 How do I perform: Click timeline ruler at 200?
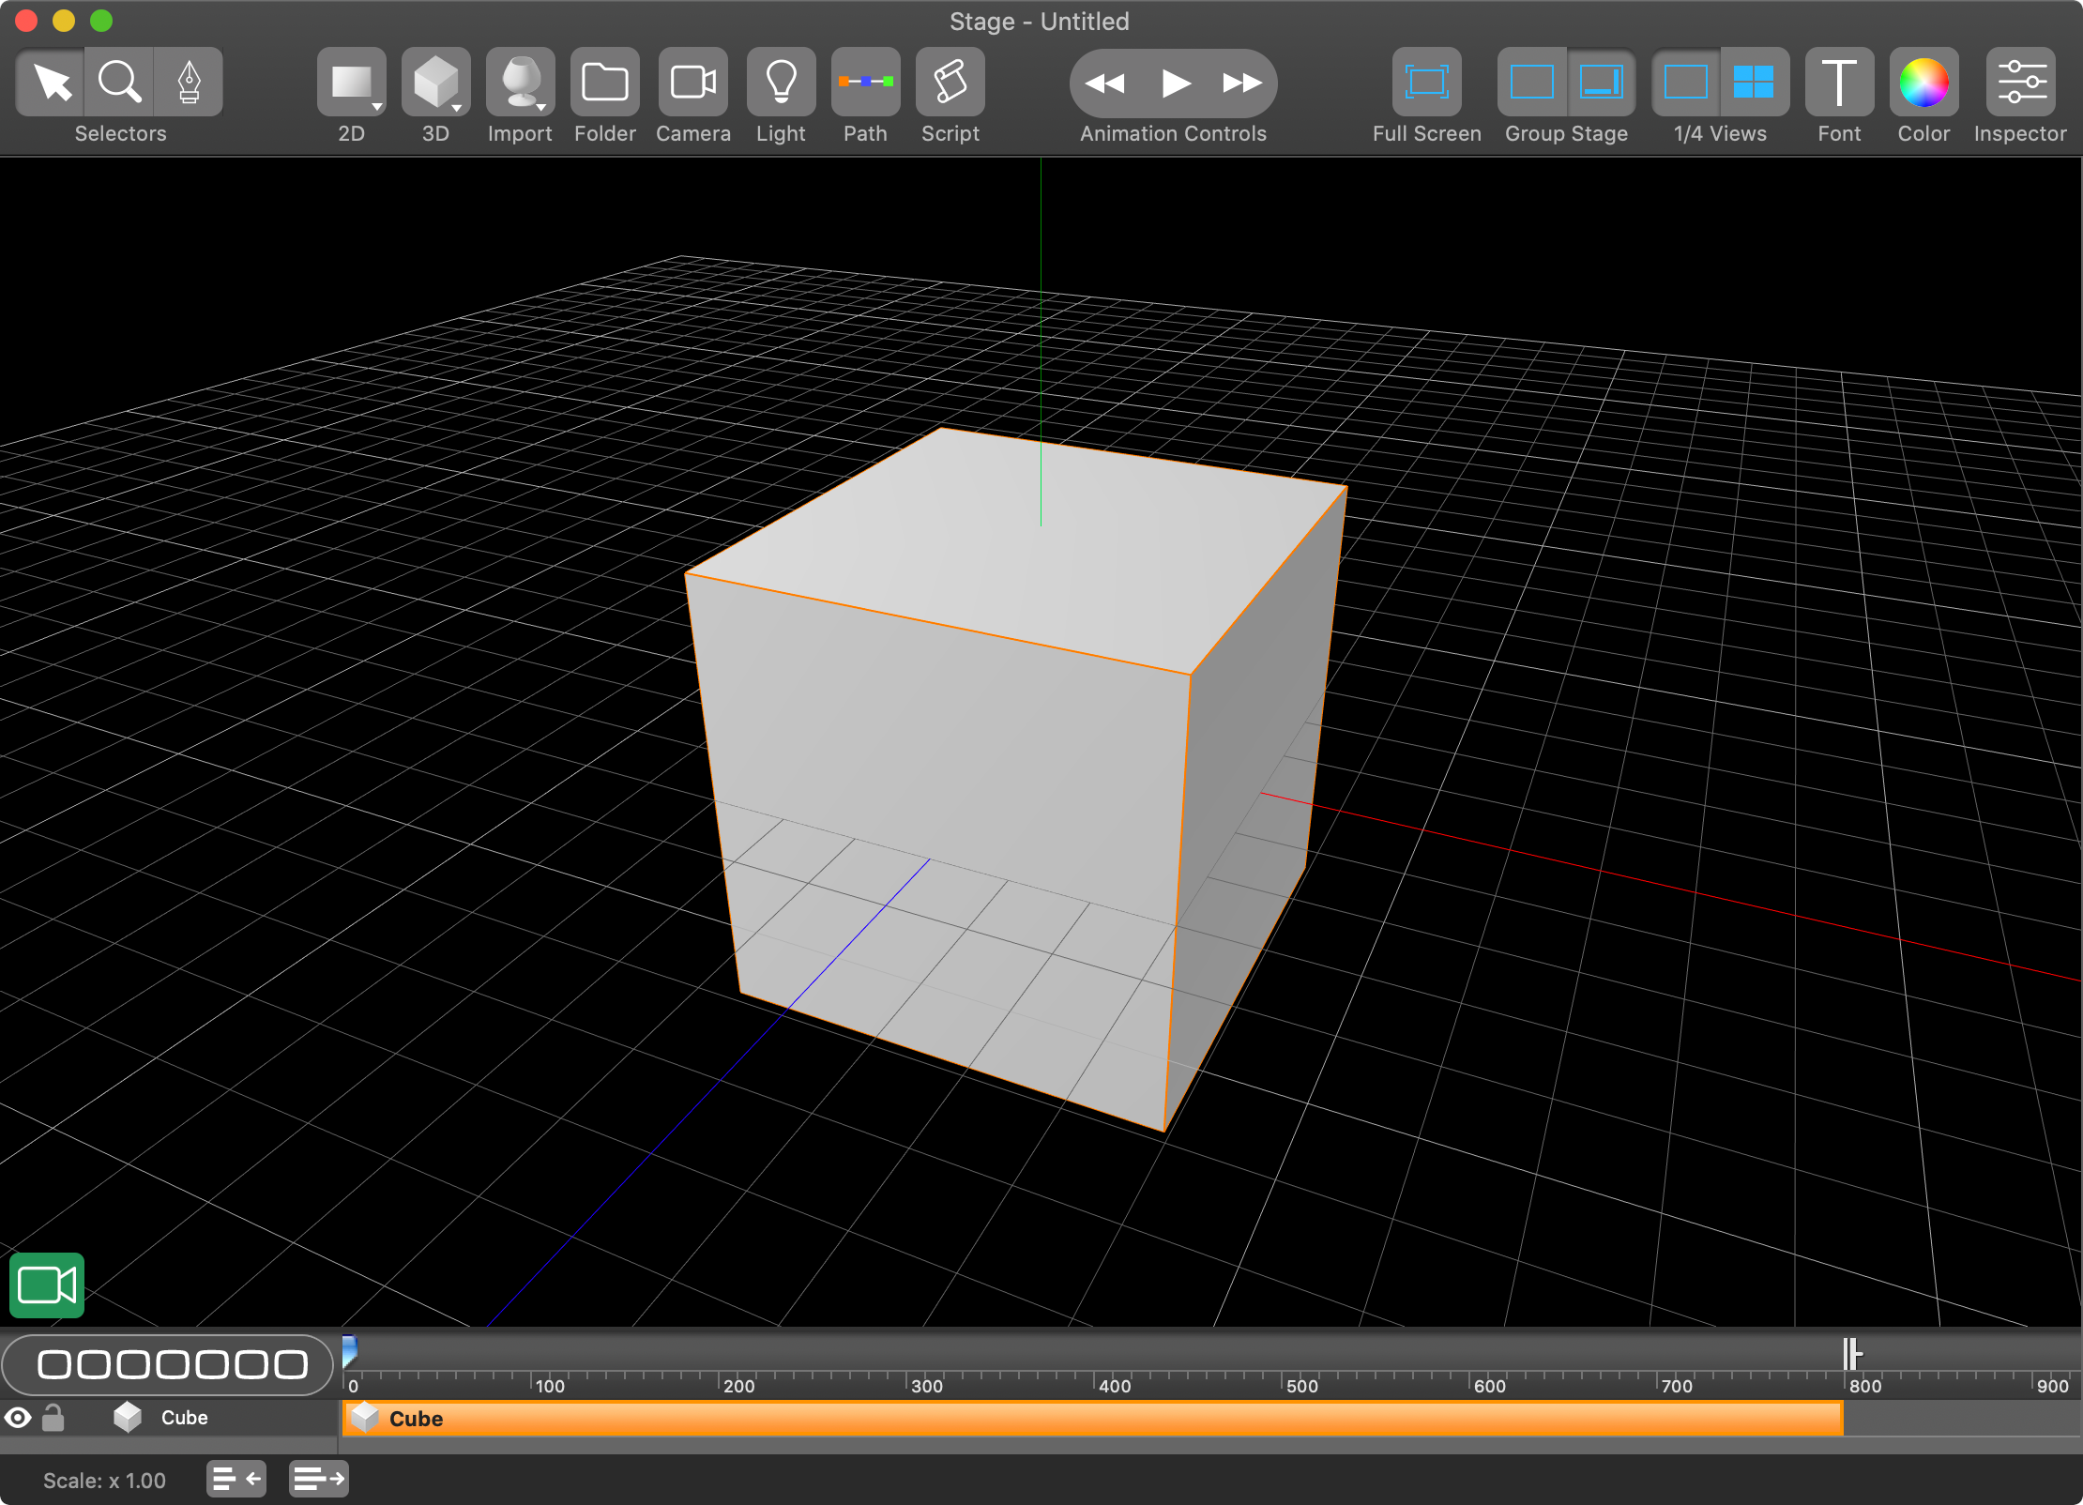738,1385
